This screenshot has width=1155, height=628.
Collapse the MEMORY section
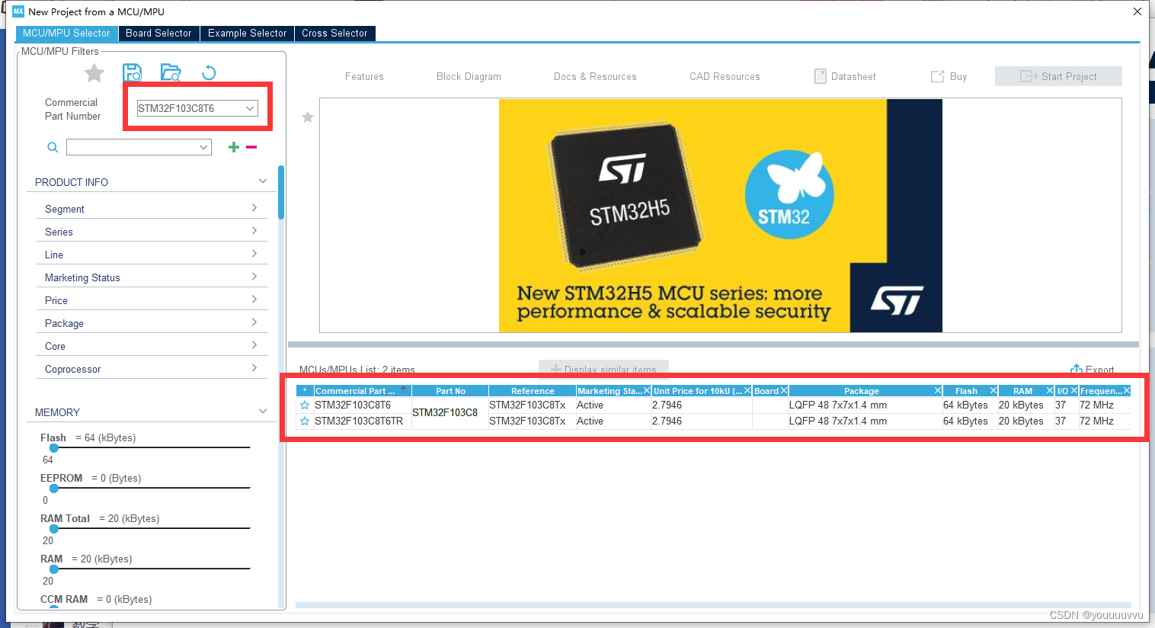pyautogui.click(x=263, y=412)
